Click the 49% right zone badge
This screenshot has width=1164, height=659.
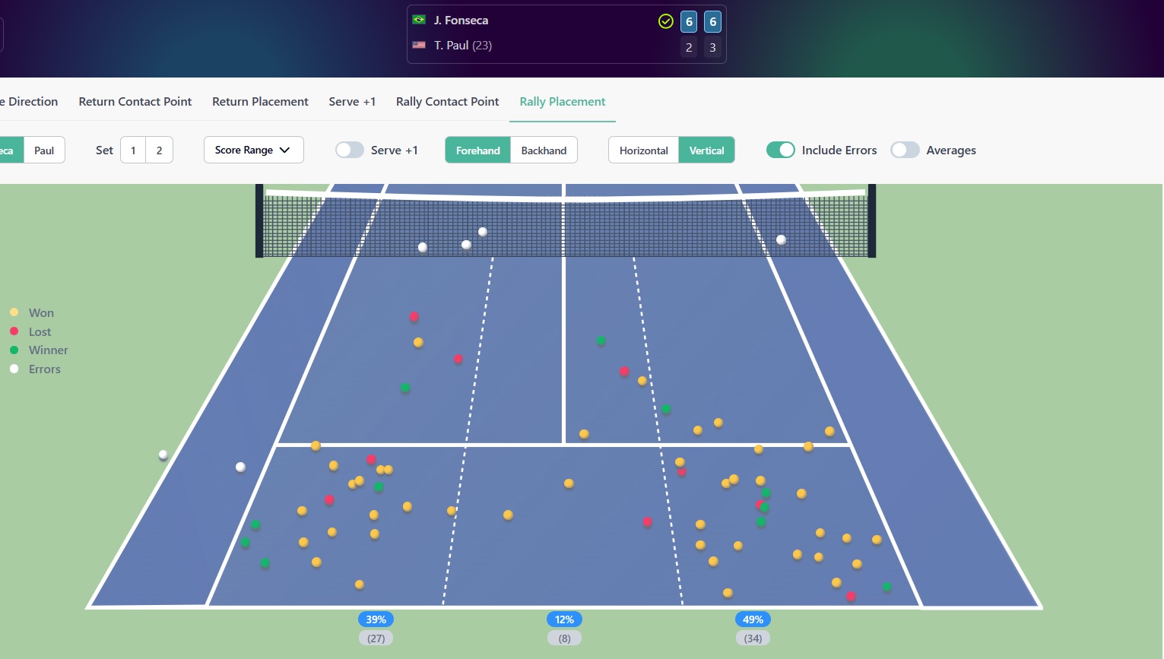click(753, 619)
